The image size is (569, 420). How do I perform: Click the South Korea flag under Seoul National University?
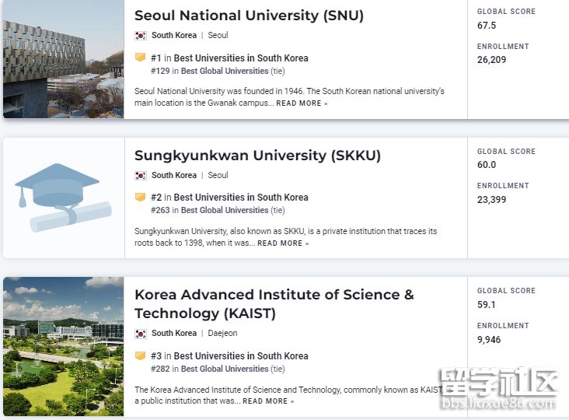pyautogui.click(x=140, y=36)
